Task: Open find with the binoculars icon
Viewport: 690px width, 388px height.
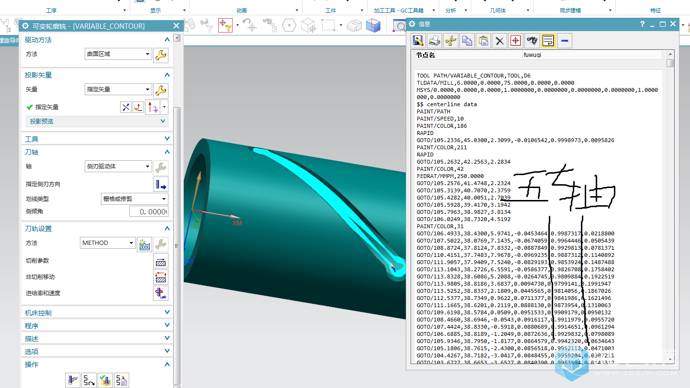Action: point(532,41)
